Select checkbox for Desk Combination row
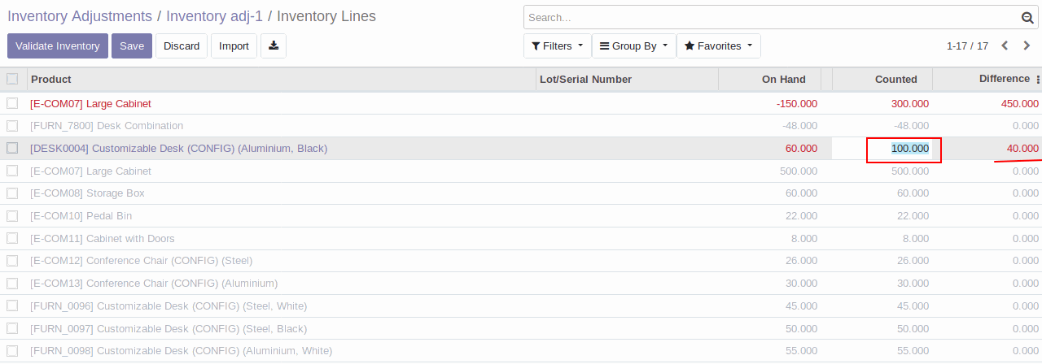The height and width of the screenshot is (364, 1042). 12,126
